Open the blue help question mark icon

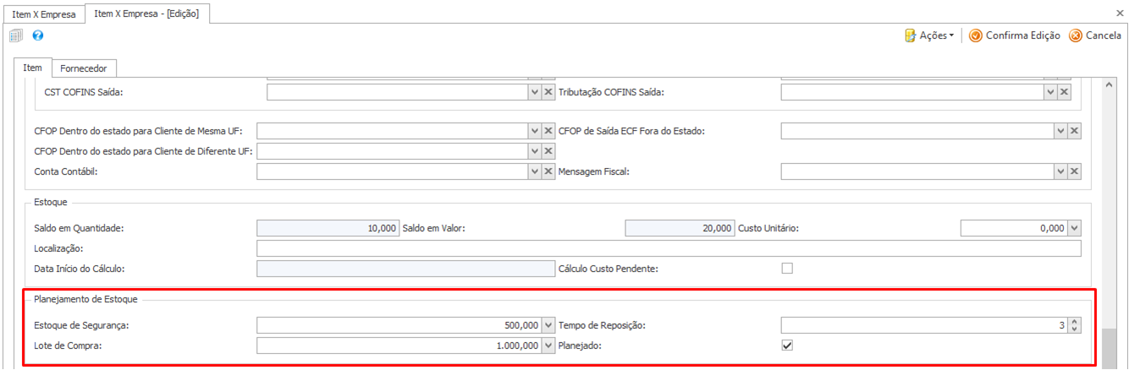click(38, 35)
